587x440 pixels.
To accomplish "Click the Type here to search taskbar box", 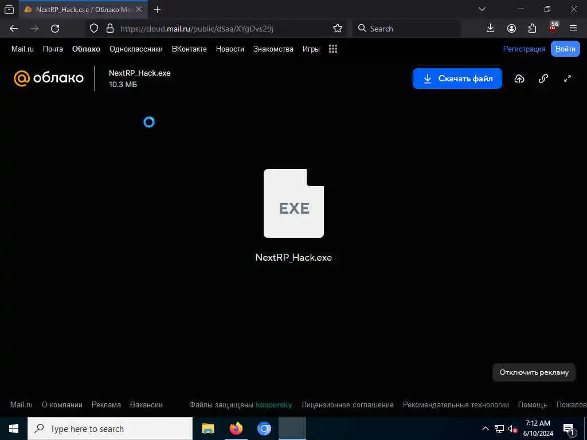I will [x=110, y=429].
